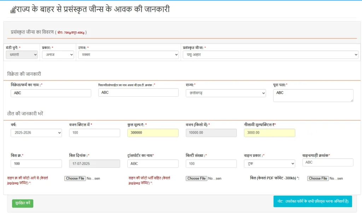Select the वजन क्विंटल में field showing 100

tap(94, 133)
